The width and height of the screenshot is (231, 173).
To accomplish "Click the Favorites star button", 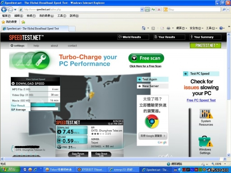I will tap(9, 22).
